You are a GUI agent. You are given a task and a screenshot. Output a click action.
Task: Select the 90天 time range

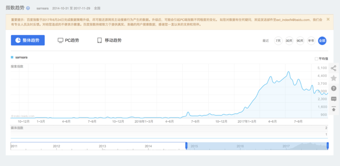click(300, 41)
